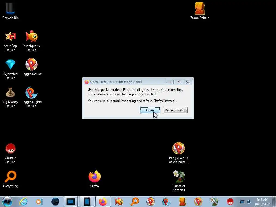
Task: Click Open in the Troubleshoot Mode dialog
Action: (x=150, y=110)
